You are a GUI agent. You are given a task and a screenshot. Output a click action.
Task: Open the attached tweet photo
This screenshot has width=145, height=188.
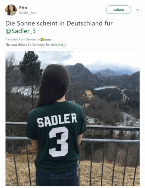72,118
